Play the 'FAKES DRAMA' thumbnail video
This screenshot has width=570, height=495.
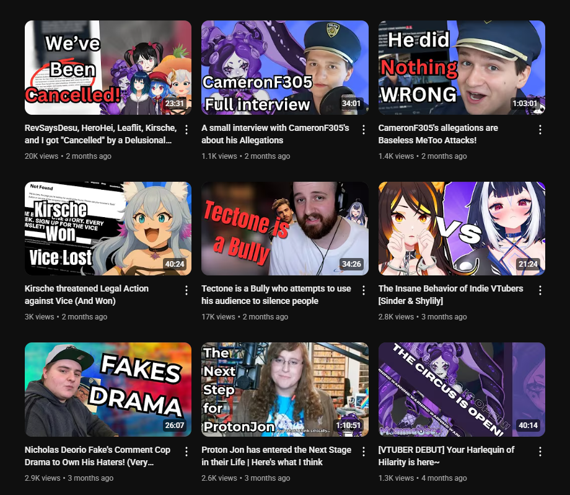coord(108,390)
